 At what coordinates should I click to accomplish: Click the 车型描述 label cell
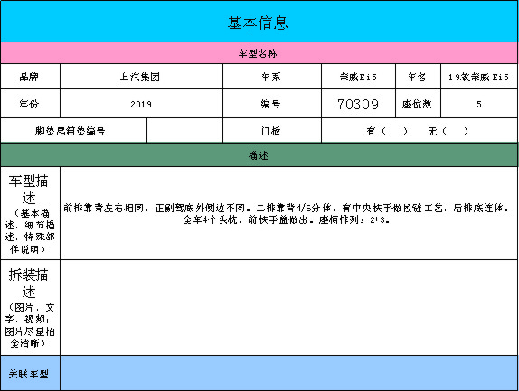click(30, 213)
